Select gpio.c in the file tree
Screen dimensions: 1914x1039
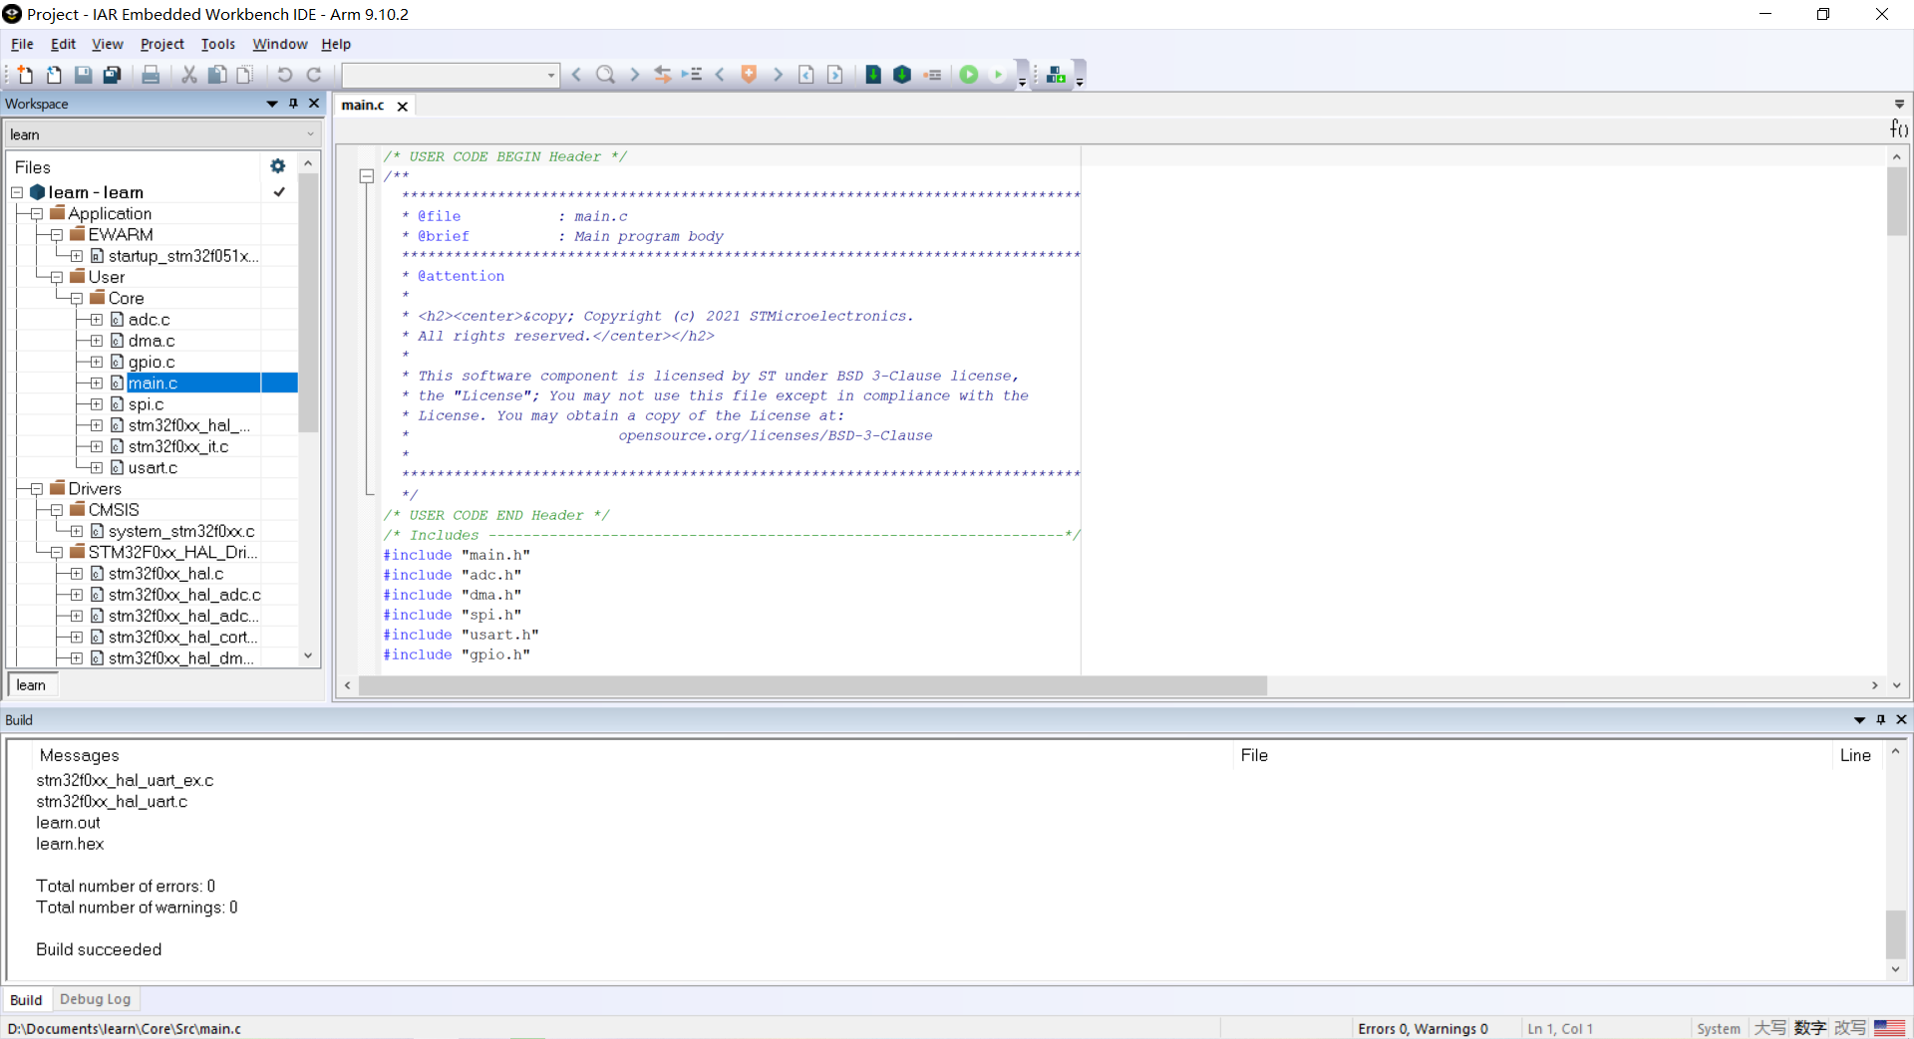coord(152,363)
